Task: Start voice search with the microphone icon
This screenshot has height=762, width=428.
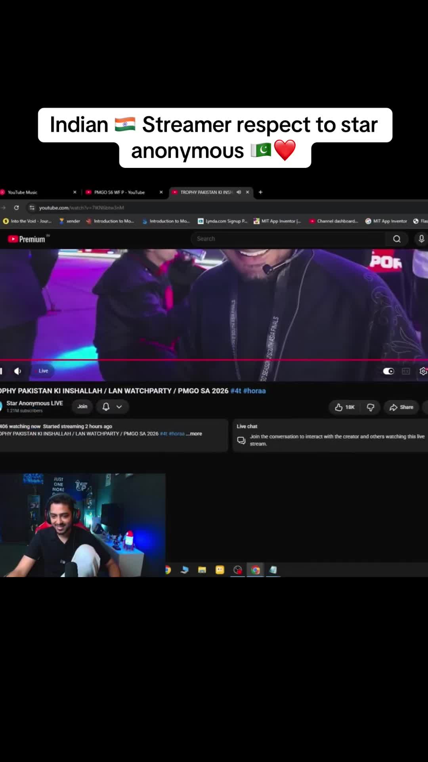Action: point(421,239)
